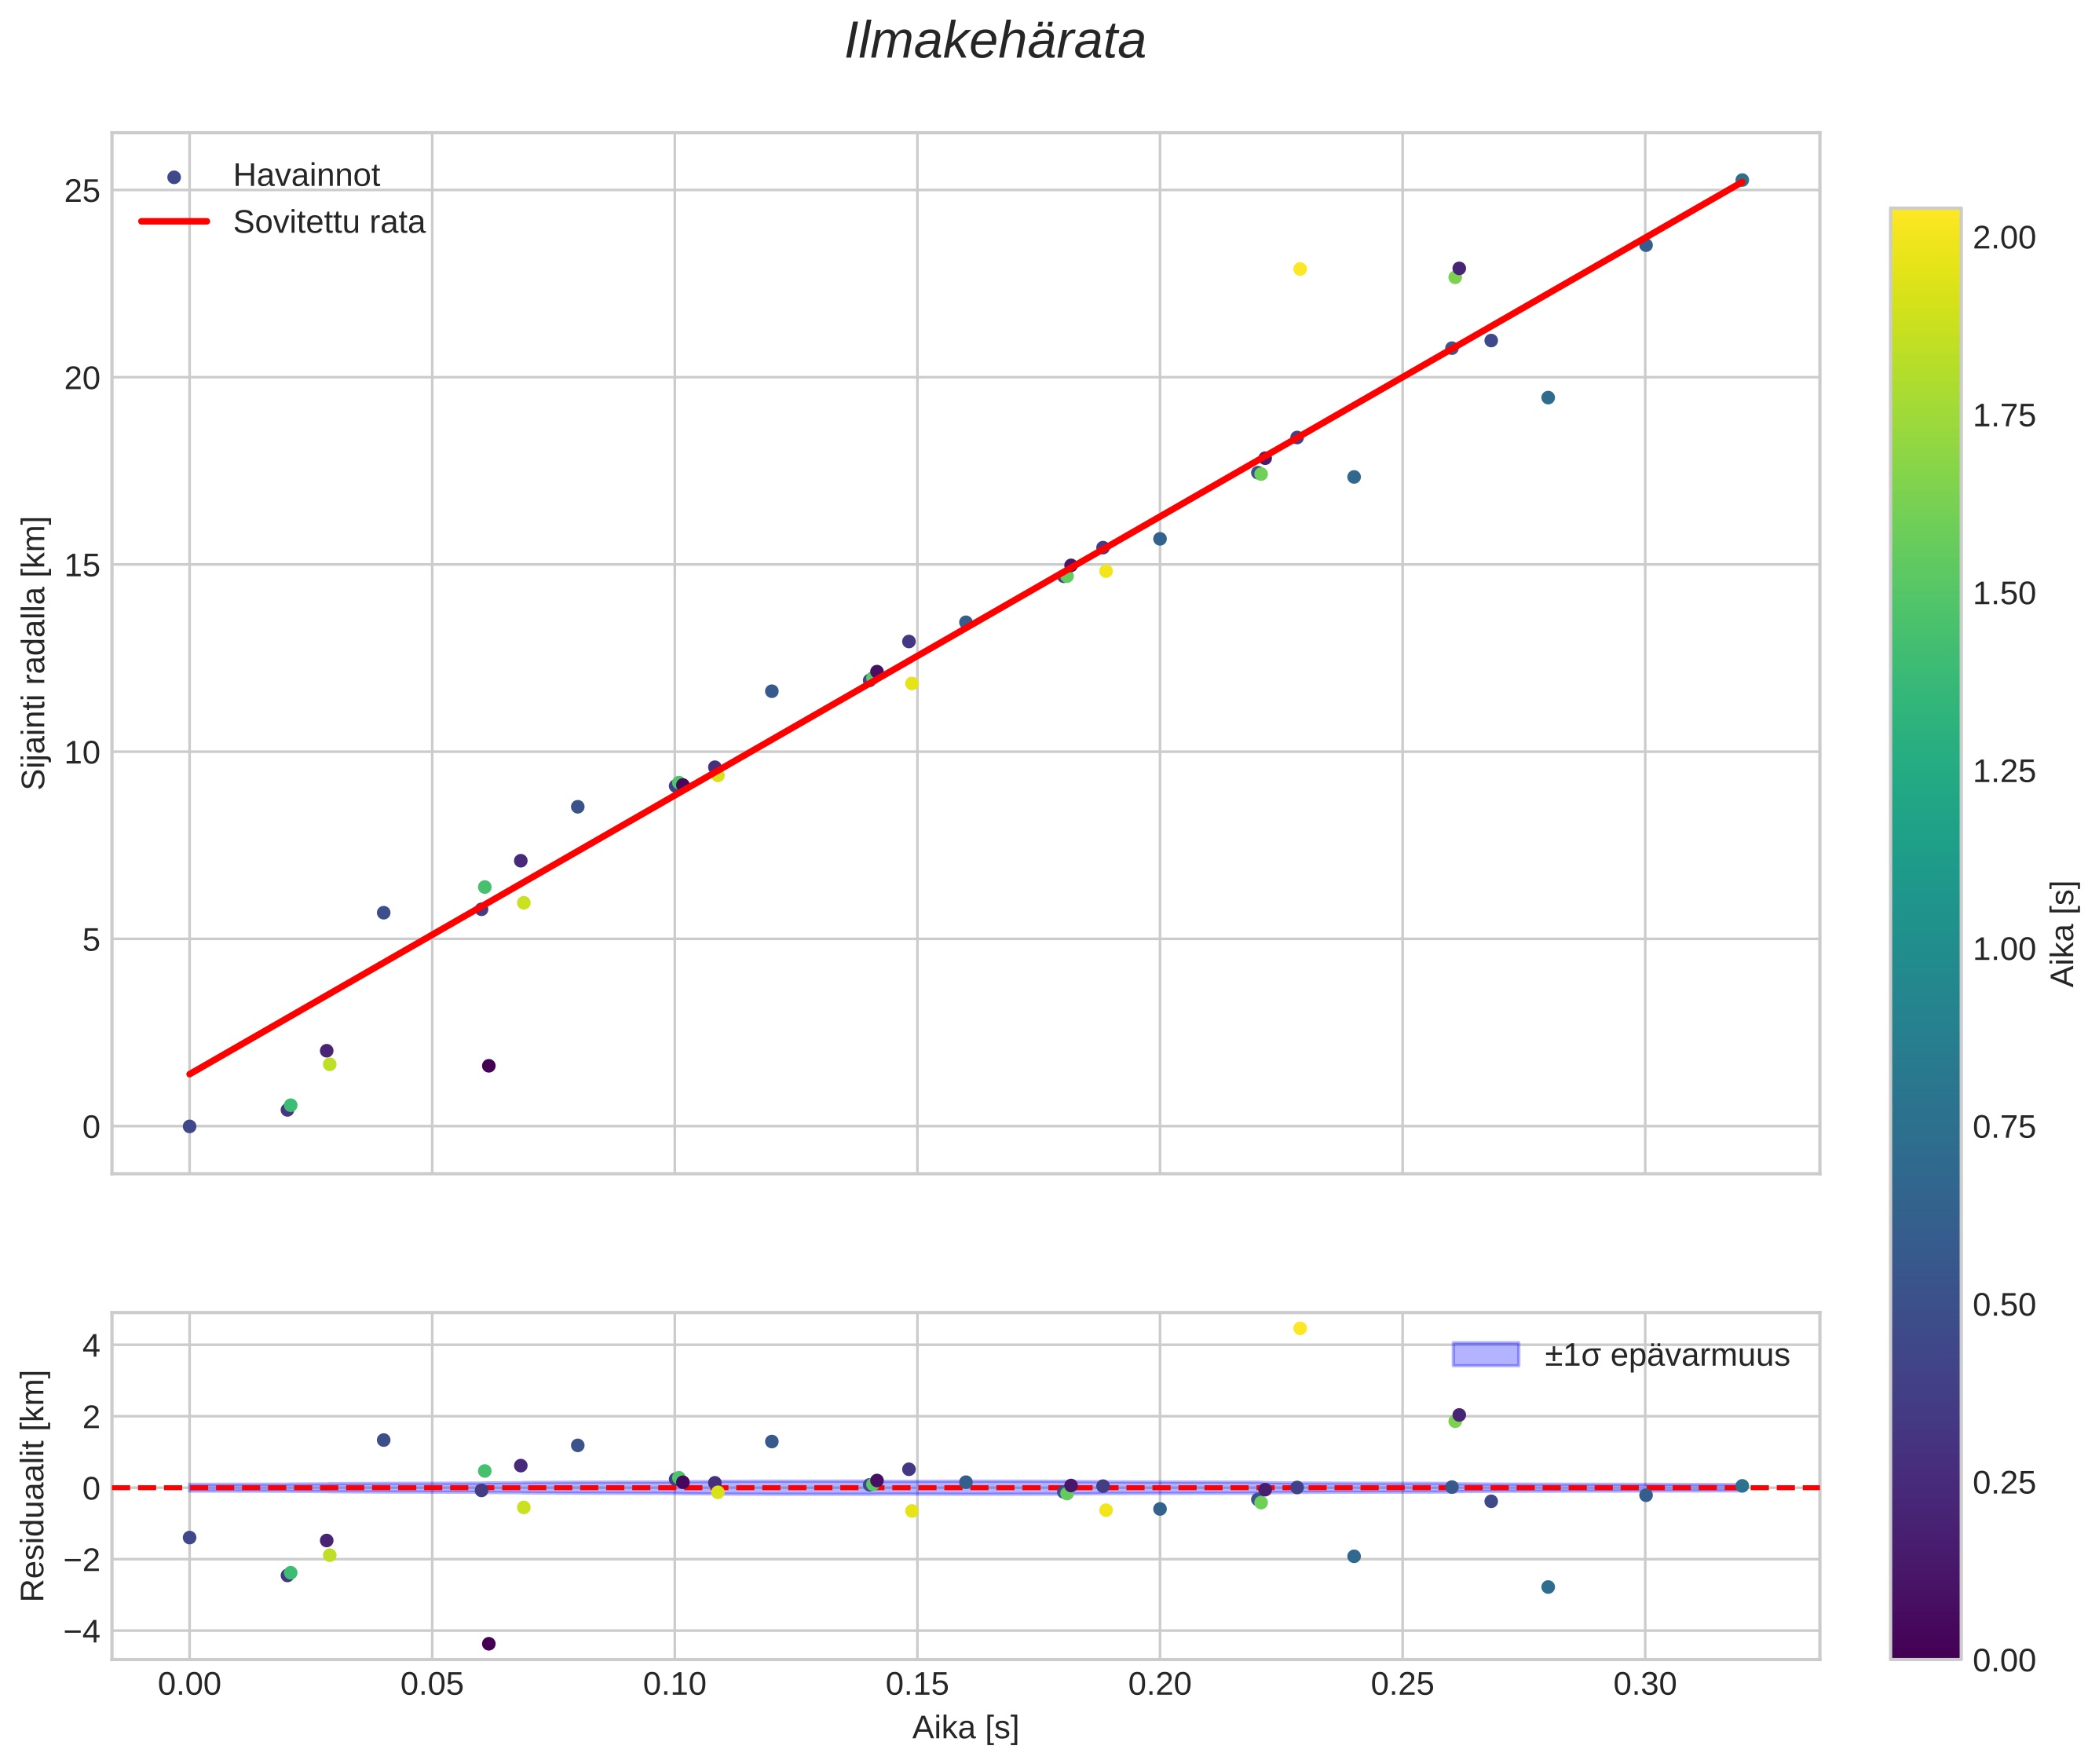Click the colorbar tick value 1.75
The height and width of the screenshot is (1764, 2099).
(2003, 416)
